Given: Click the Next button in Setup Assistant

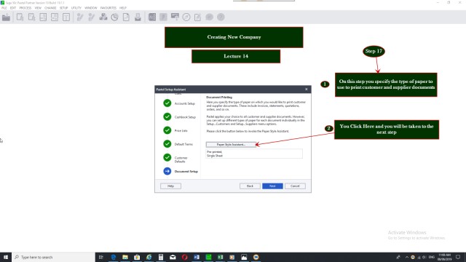Looking at the screenshot, I should pyautogui.click(x=272, y=186).
